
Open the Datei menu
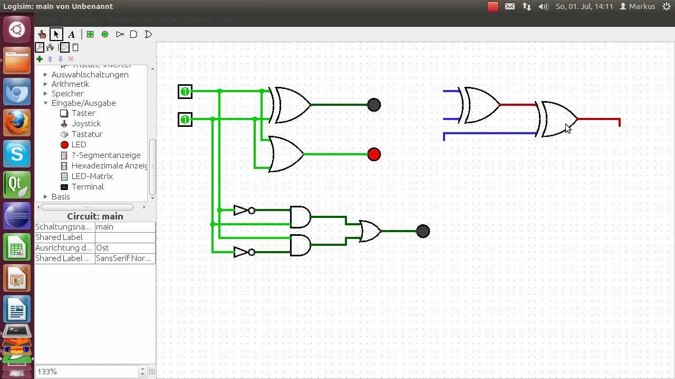(47, 19)
